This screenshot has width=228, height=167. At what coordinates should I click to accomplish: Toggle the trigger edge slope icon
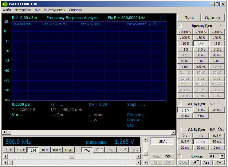click(x=195, y=162)
